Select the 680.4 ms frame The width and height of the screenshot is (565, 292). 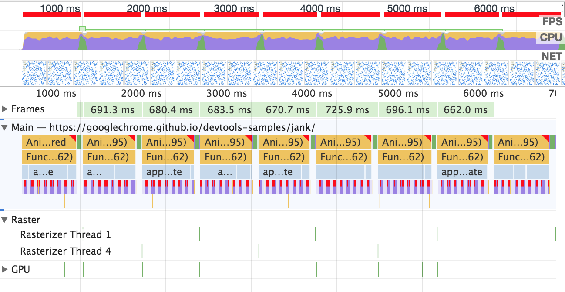tap(171, 110)
